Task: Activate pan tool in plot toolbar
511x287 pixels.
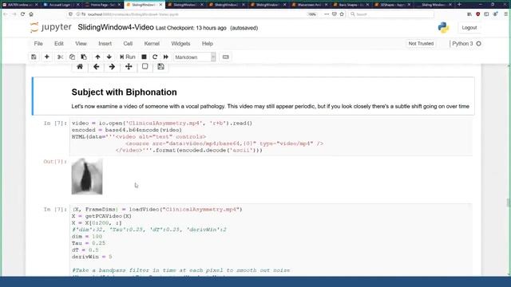Action: [129, 67]
